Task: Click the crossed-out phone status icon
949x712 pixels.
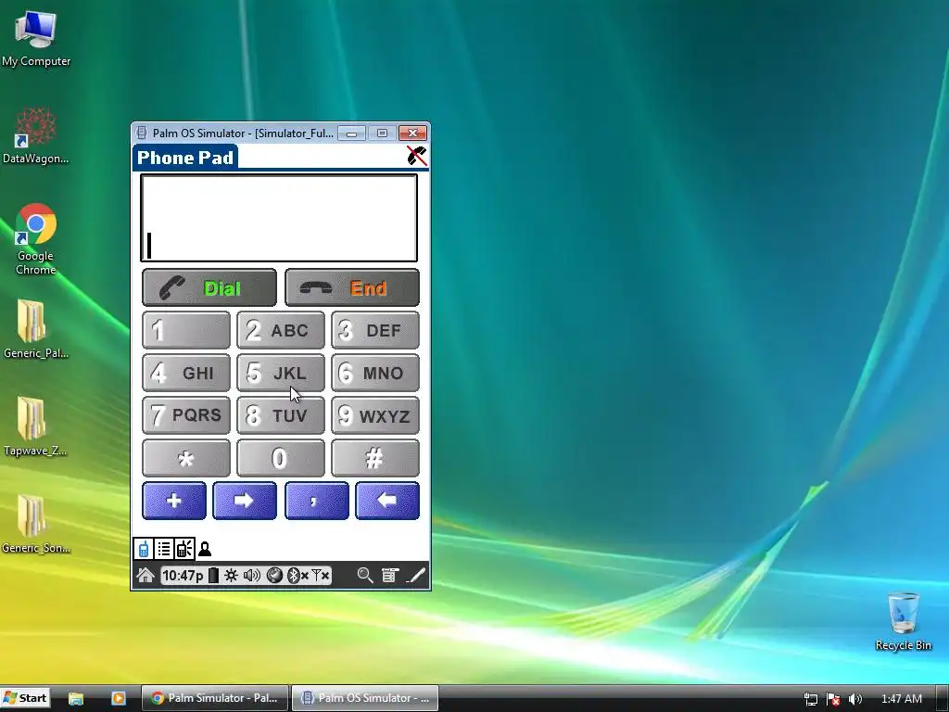Action: pyautogui.click(x=416, y=156)
